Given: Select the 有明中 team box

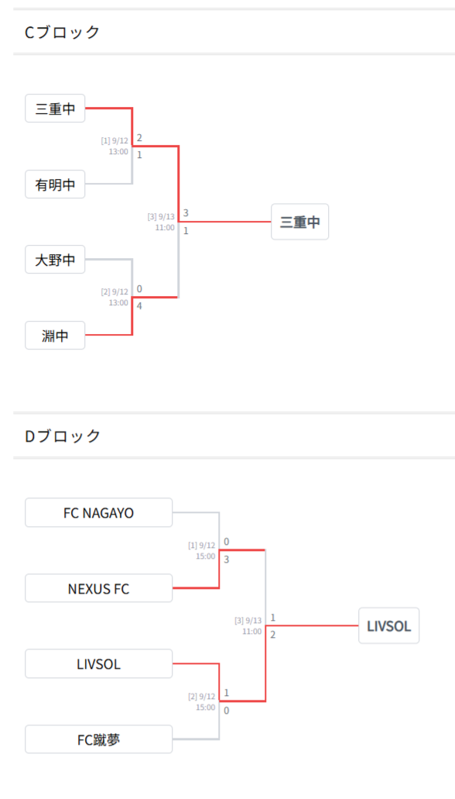Looking at the screenshot, I should pos(55,184).
